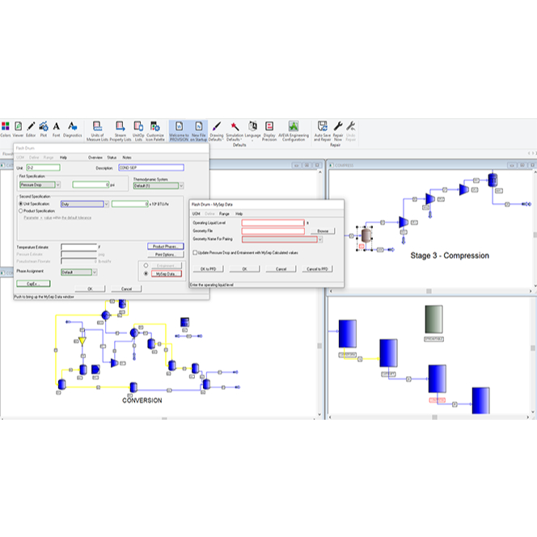537x537 pixels.
Task: Open Help menu in MySep Data dialog
Action: coord(239,214)
